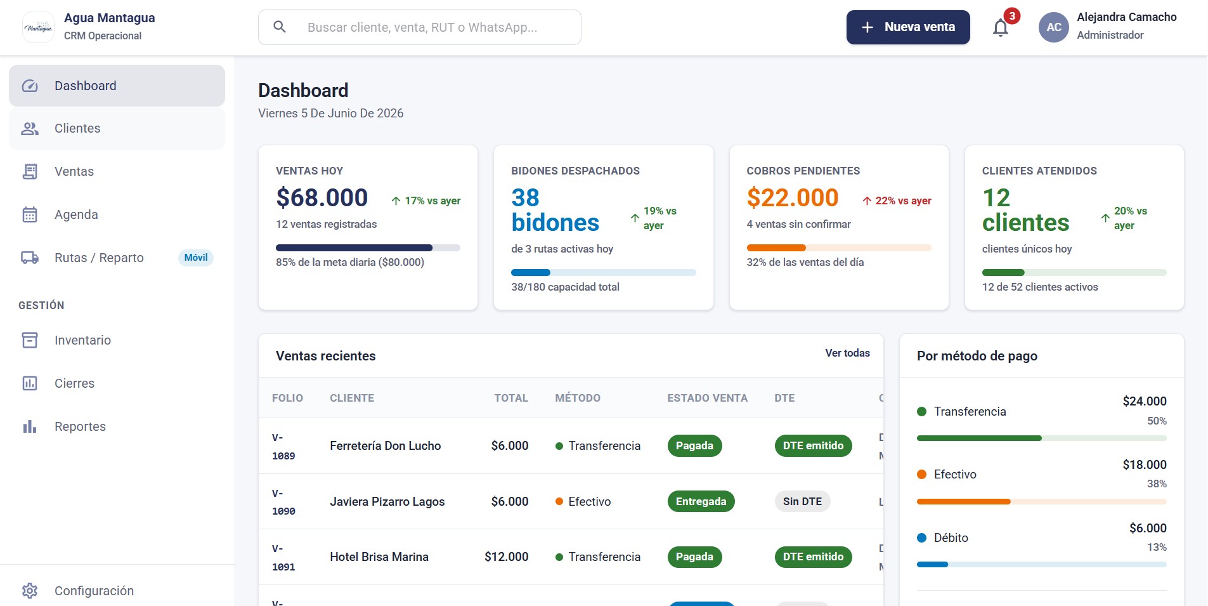Click DTE emitido for Hotel Brisa Marina
The height and width of the screenshot is (606, 1208).
pyautogui.click(x=813, y=557)
